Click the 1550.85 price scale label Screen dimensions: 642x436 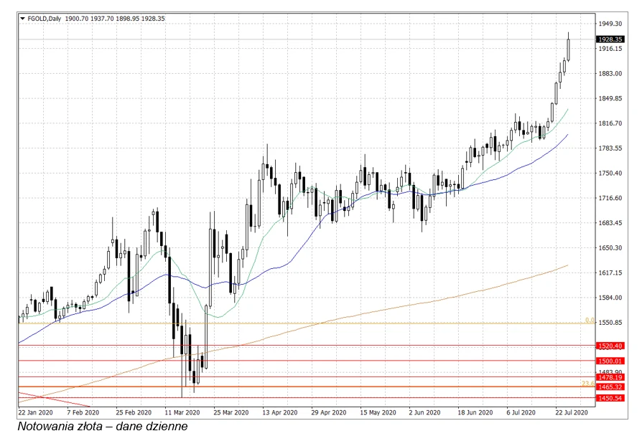(x=610, y=323)
